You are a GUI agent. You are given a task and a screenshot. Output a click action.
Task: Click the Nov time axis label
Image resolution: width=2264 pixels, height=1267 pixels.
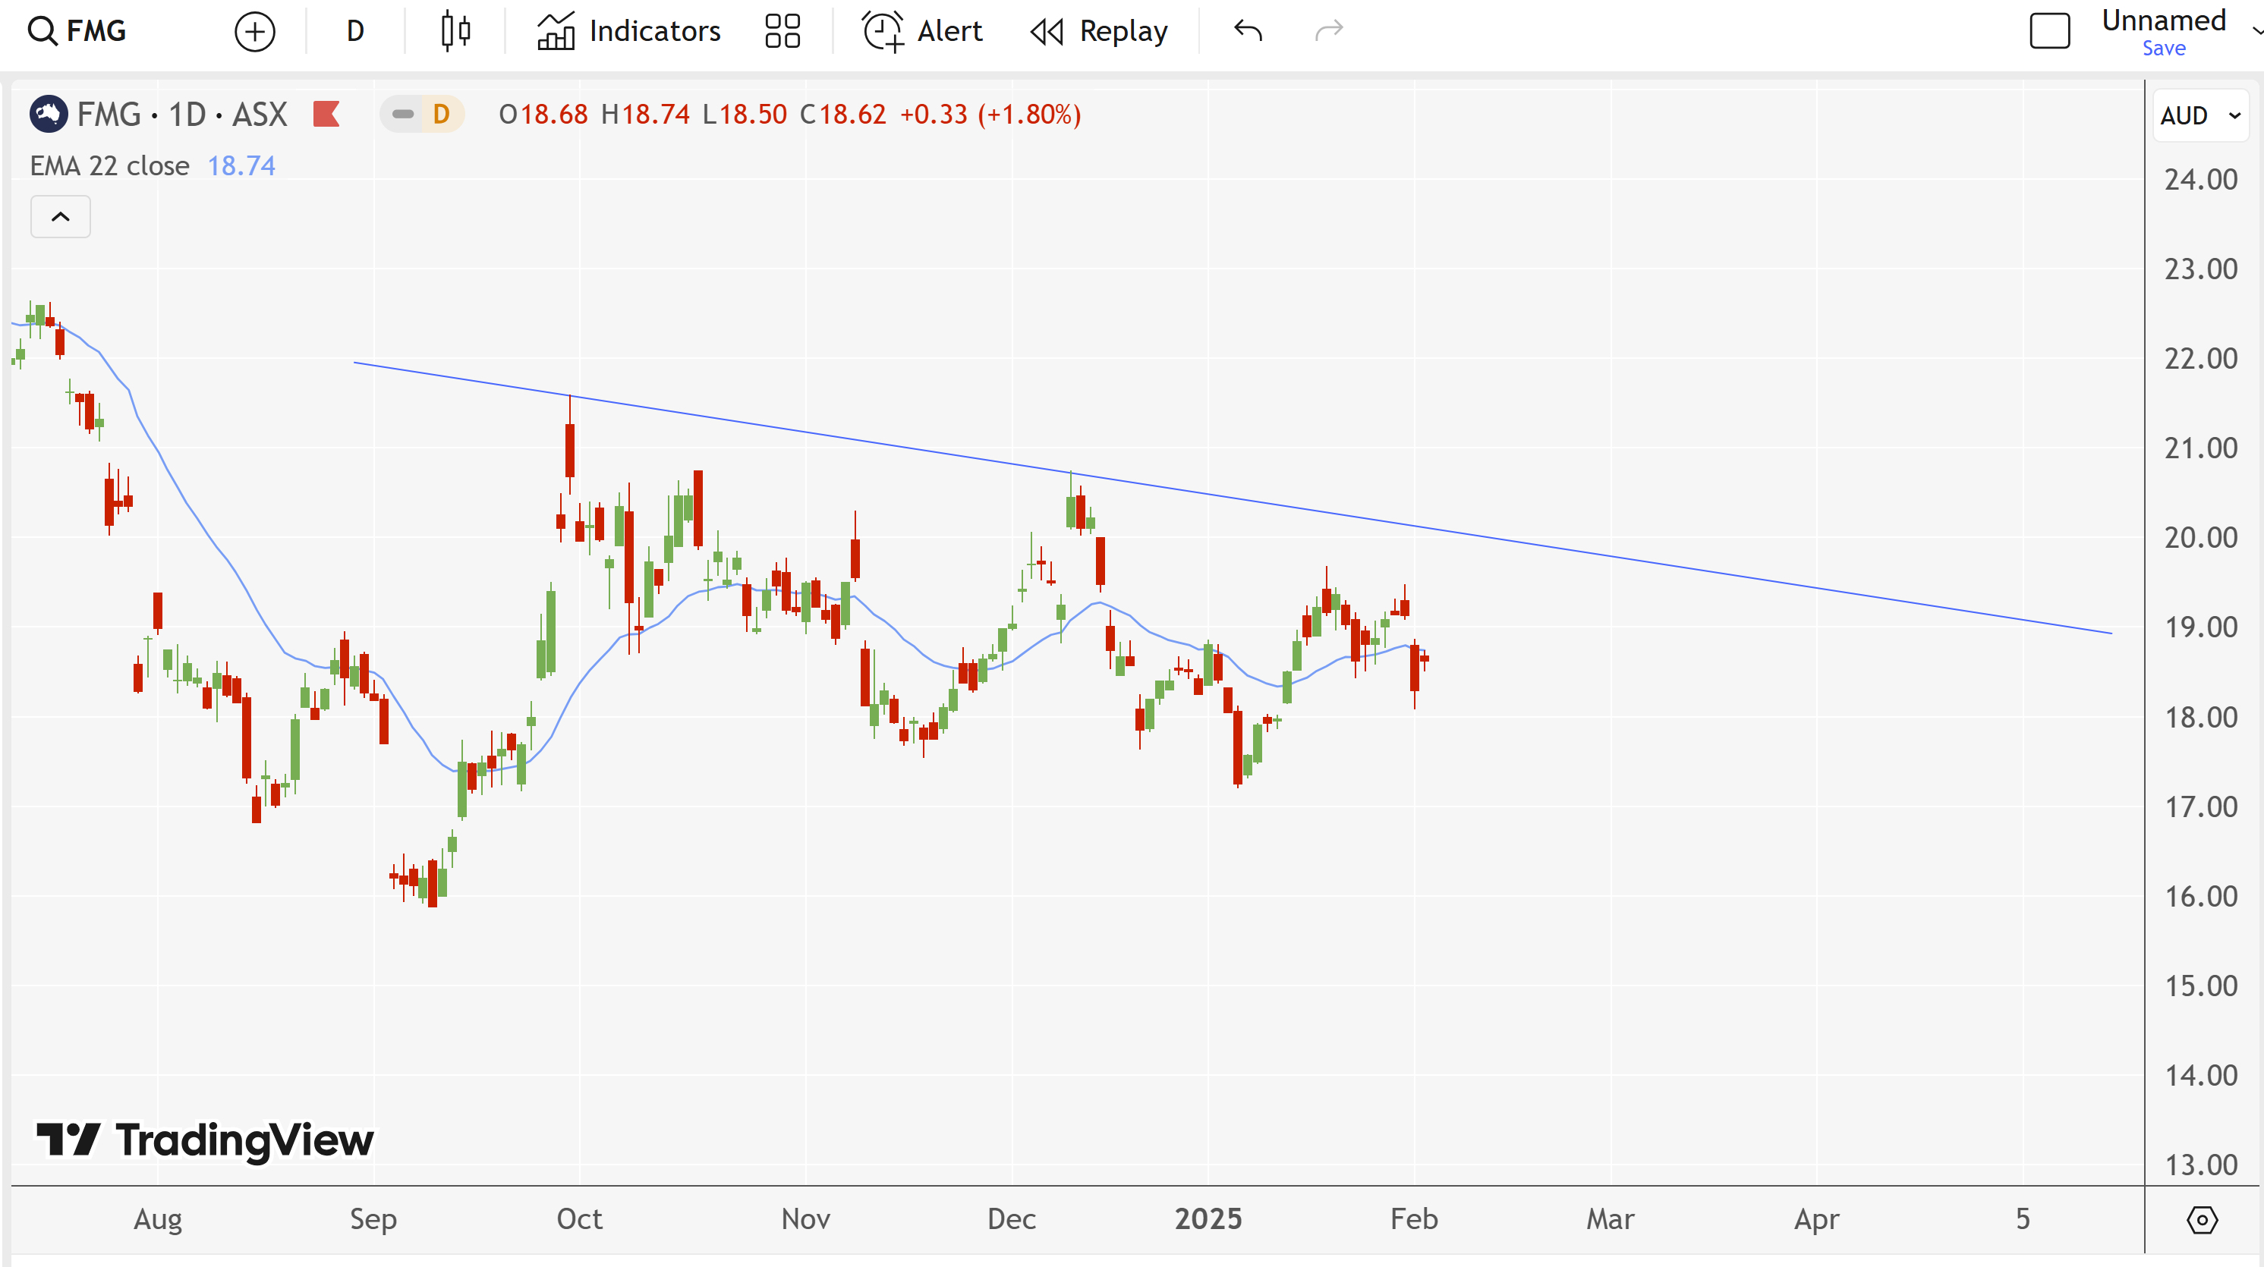coord(806,1219)
